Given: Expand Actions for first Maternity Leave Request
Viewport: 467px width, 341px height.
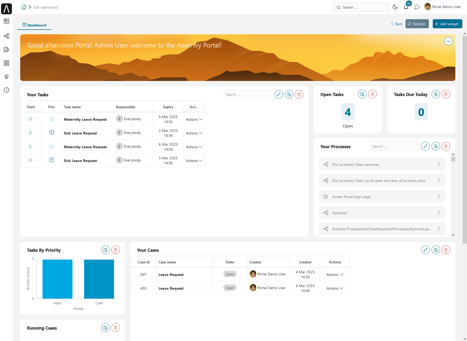Looking at the screenshot, I should click(194, 119).
